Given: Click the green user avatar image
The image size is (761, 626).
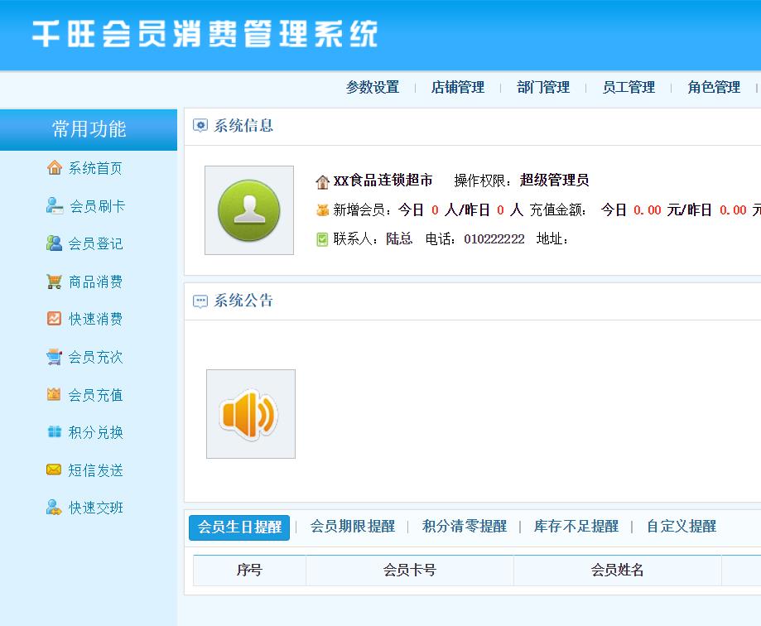Looking at the screenshot, I should click(249, 210).
